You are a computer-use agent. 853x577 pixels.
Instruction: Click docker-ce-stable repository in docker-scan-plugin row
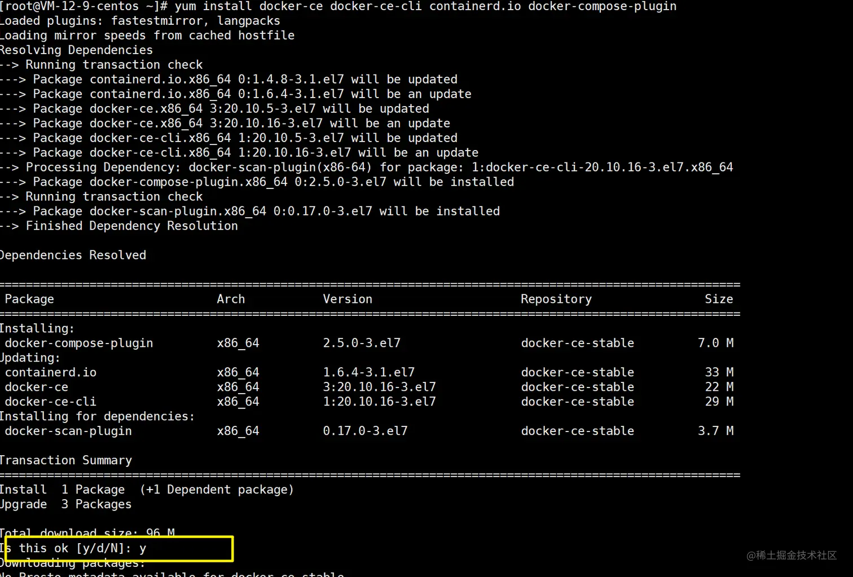click(578, 431)
